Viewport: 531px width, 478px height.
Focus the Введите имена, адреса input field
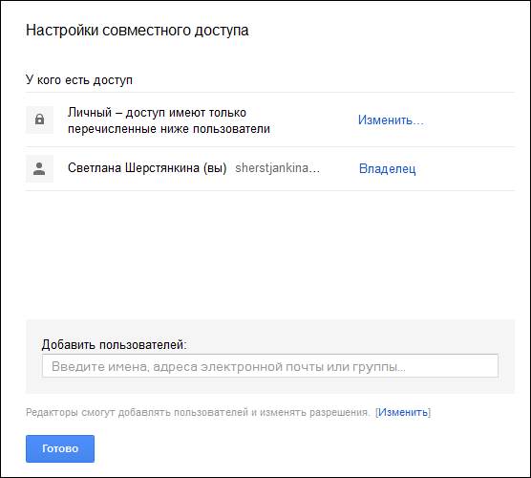coord(270,366)
